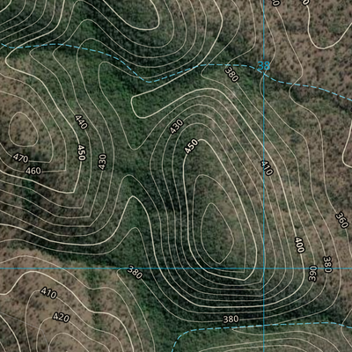Click the 470 contour elevation label
352x352 pixels.
(20, 158)
